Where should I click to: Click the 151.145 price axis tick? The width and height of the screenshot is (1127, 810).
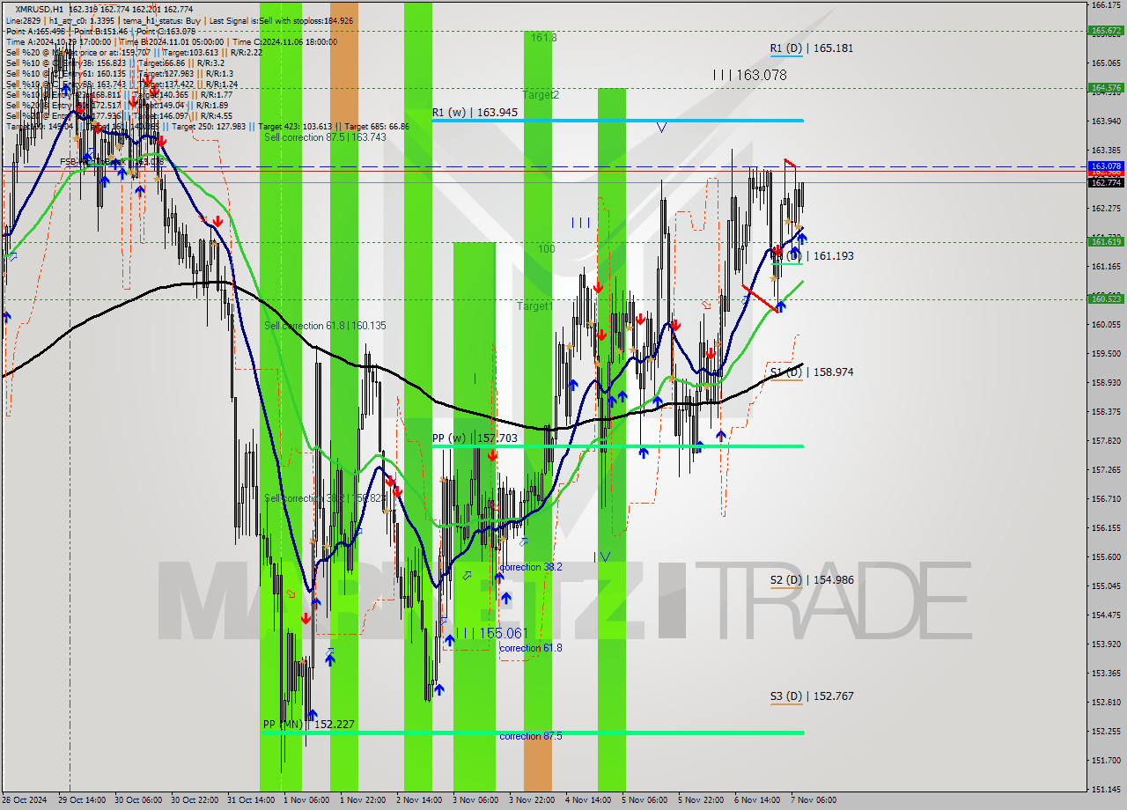coord(1106,789)
